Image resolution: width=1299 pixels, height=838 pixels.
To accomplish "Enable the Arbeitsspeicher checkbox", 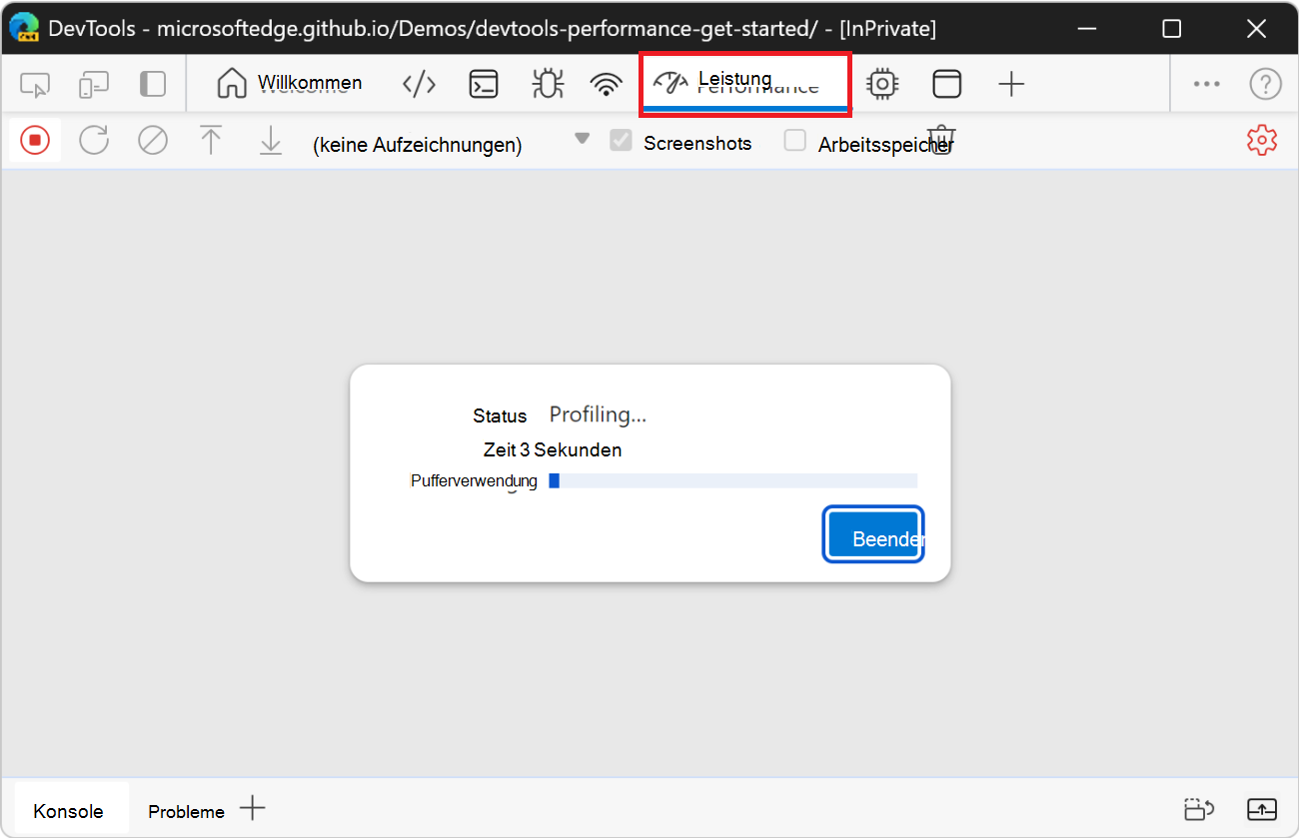I will (x=794, y=141).
